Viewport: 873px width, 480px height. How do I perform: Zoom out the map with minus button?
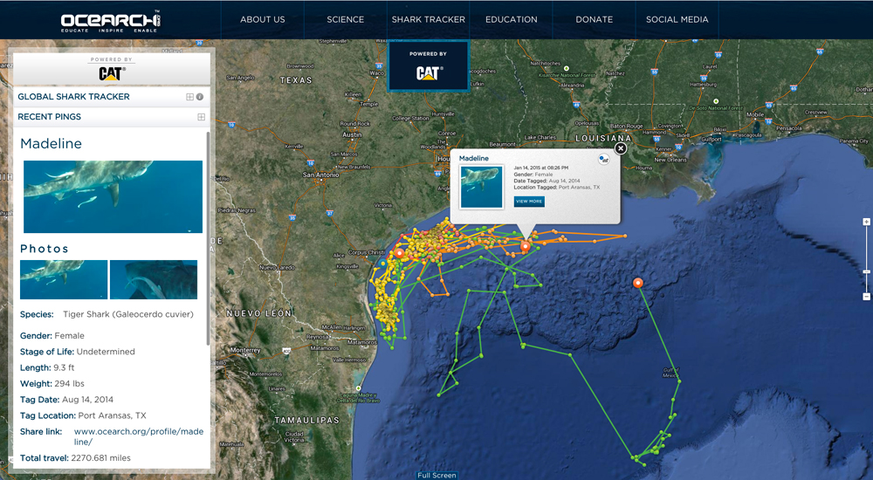[866, 297]
